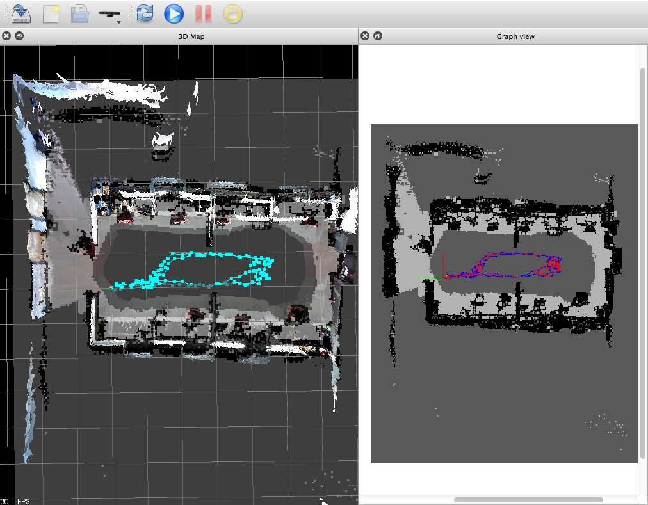Undock the 3D Map panel with float icon
This screenshot has height=505, width=648.
pyautogui.click(x=19, y=36)
